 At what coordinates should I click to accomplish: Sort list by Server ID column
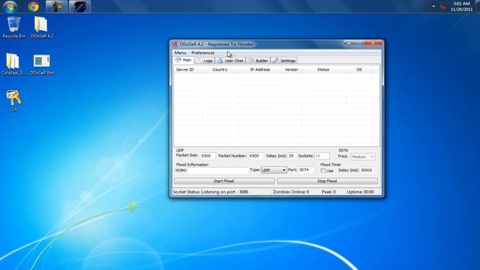[188, 70]
